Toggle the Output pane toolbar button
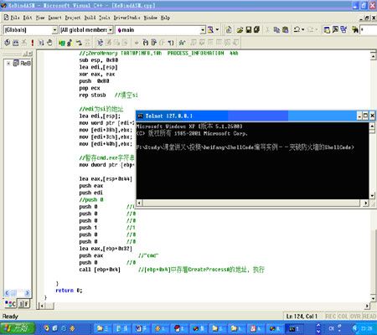The width and height of the screenshot is (377, 335). 335,29
